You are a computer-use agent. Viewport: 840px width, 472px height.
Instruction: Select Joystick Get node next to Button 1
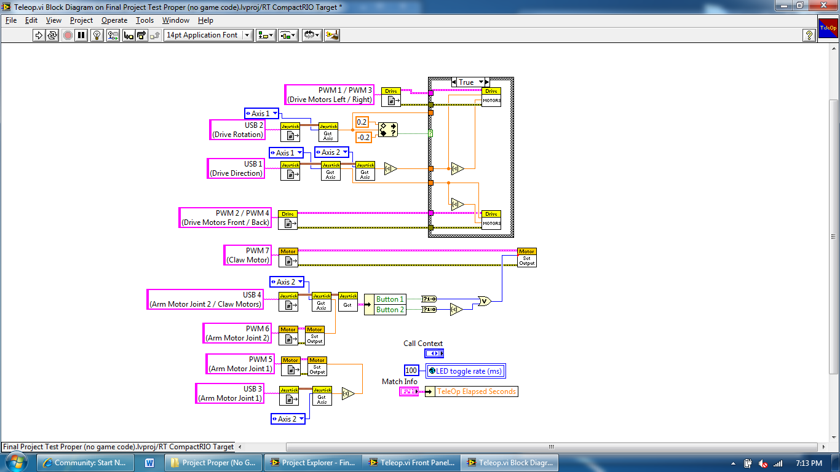tap(348, 302)
